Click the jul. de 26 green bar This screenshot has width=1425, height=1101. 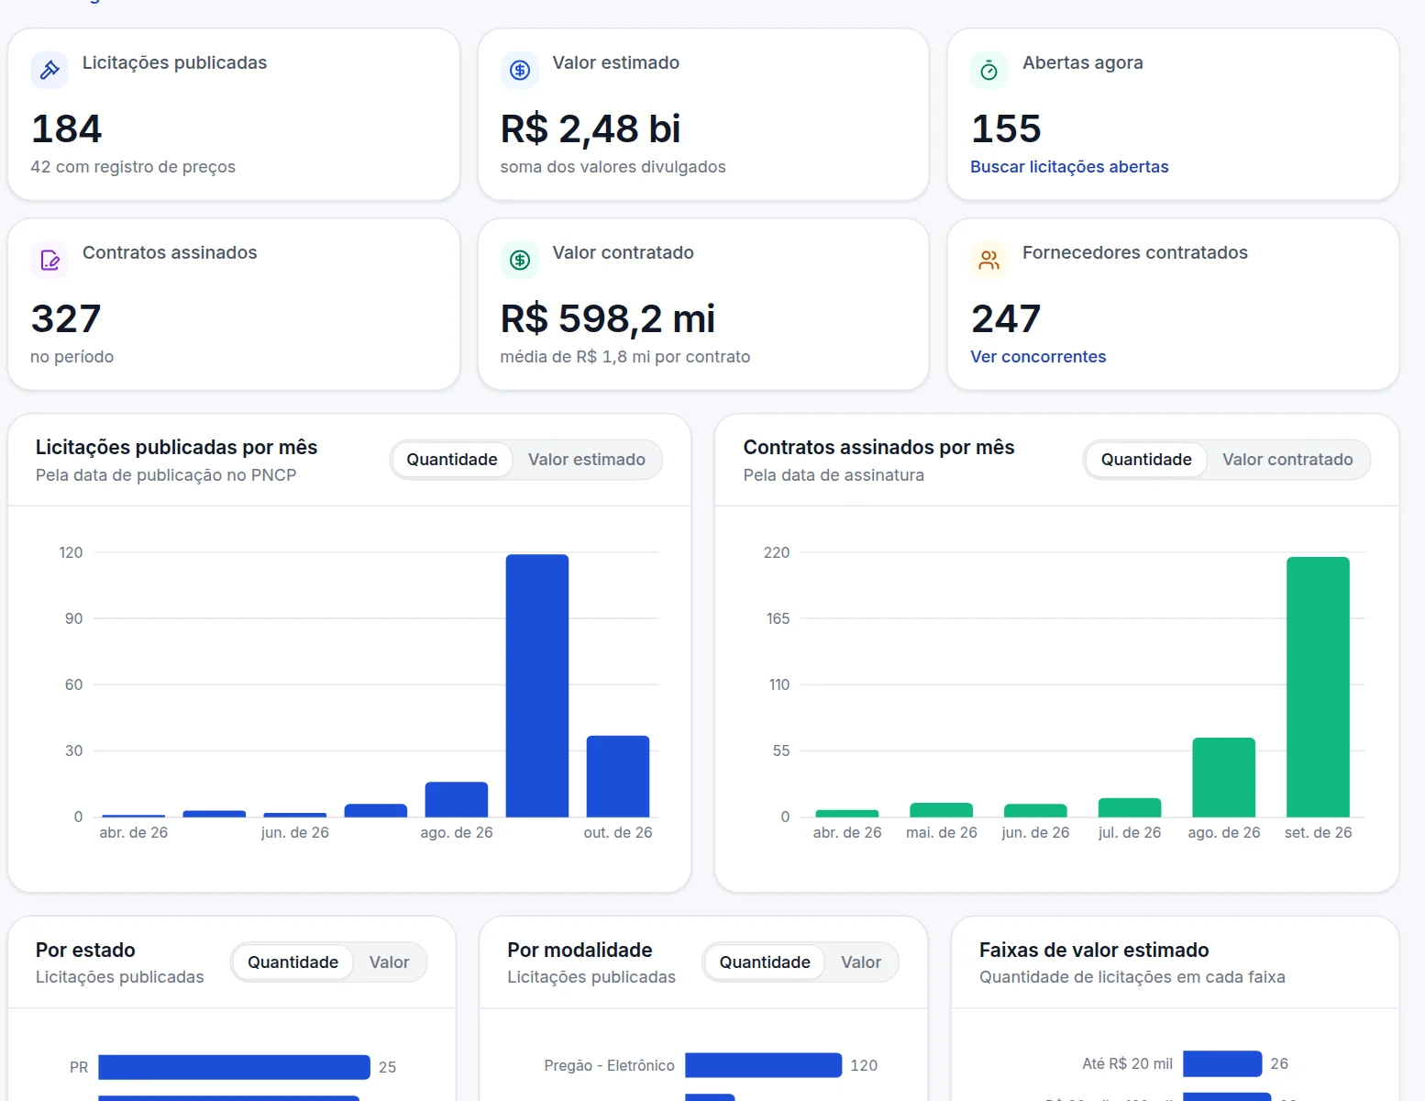point(1130,807)
